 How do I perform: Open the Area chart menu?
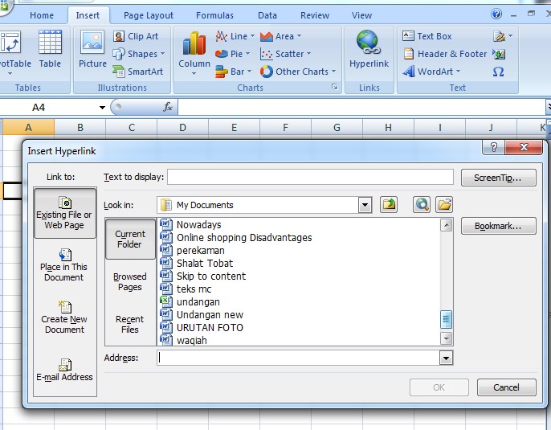click(280, 36)
